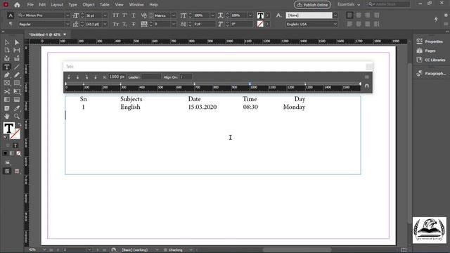450x253 pixels.
Task: Click the Publish Online button
Action: (x=312, y=5)
